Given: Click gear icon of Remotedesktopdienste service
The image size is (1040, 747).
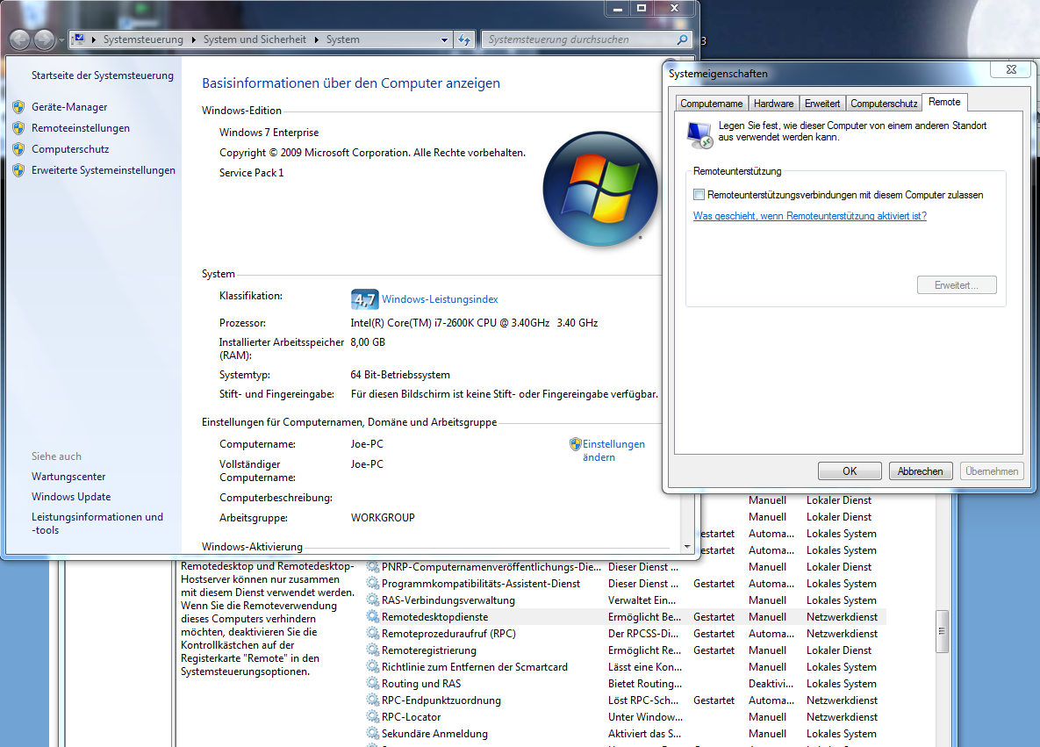Looking at the screenshot, I should coord(373,617).
